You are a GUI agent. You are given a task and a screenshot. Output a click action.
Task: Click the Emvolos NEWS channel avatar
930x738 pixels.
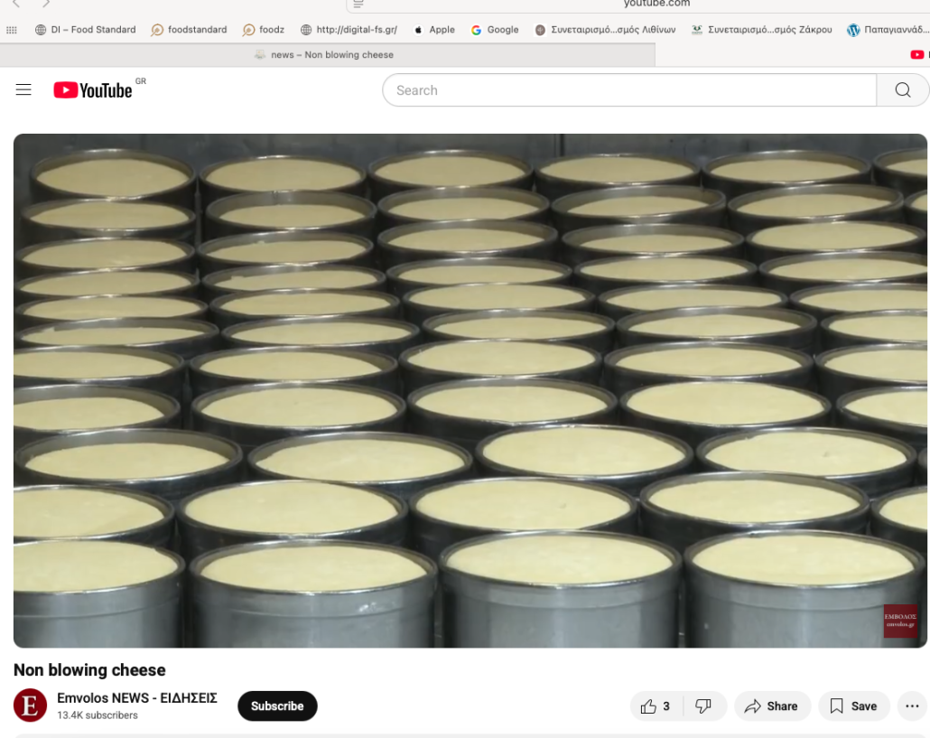pos(30,705)
